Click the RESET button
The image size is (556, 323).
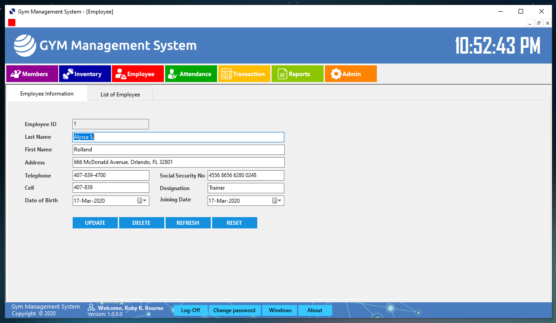click(235, 223)
